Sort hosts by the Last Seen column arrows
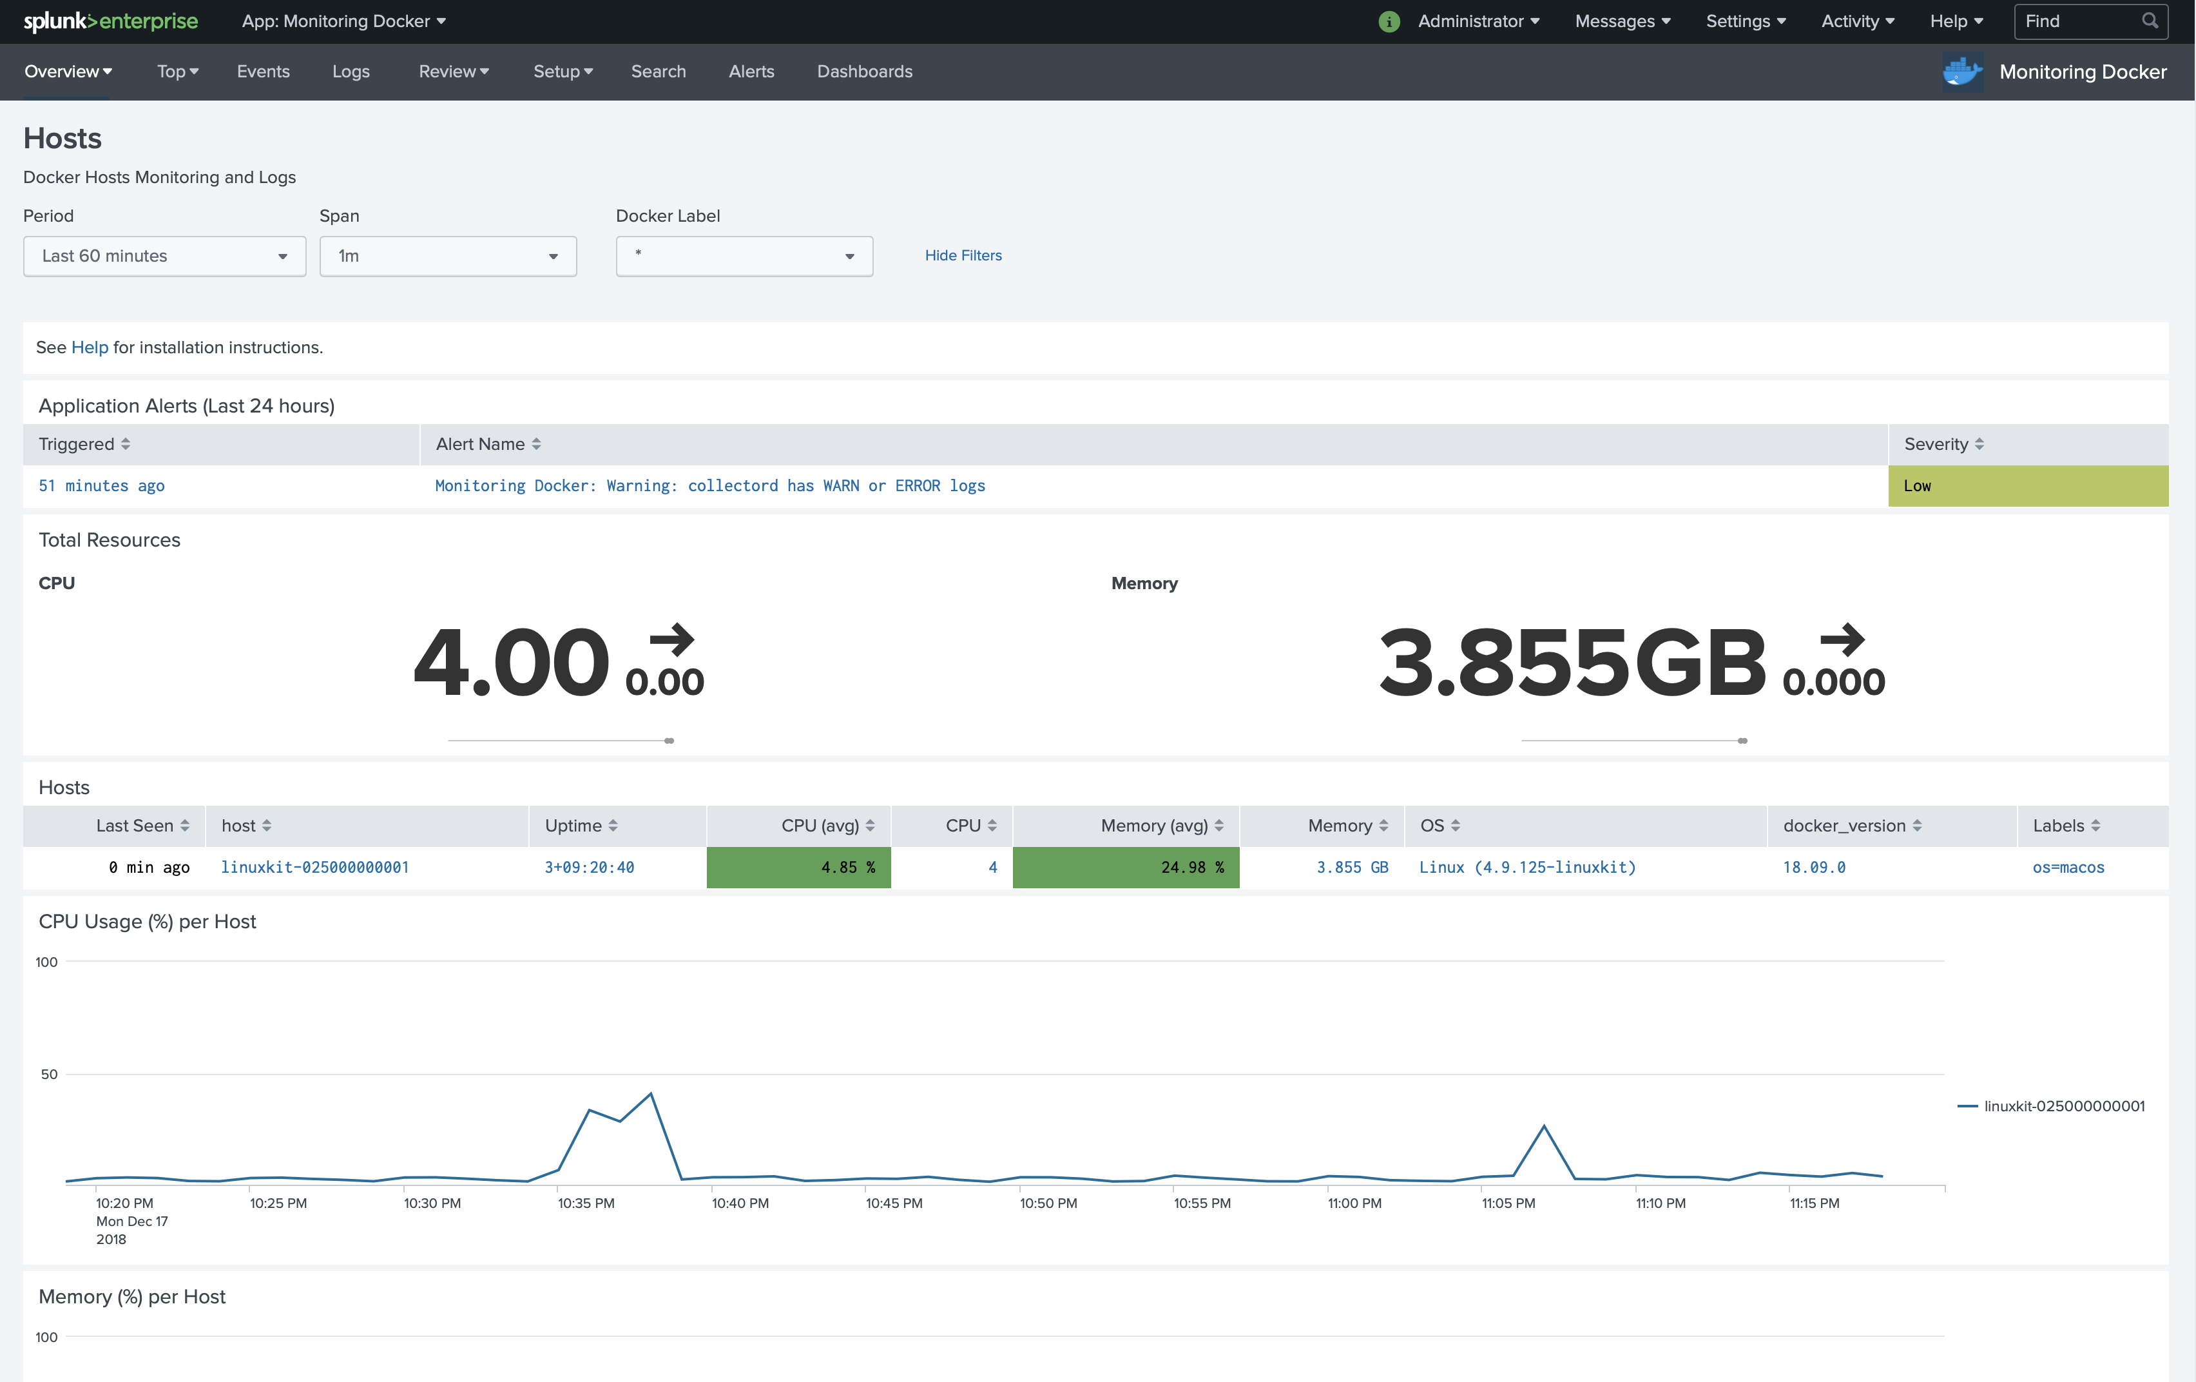 (186, 826)
